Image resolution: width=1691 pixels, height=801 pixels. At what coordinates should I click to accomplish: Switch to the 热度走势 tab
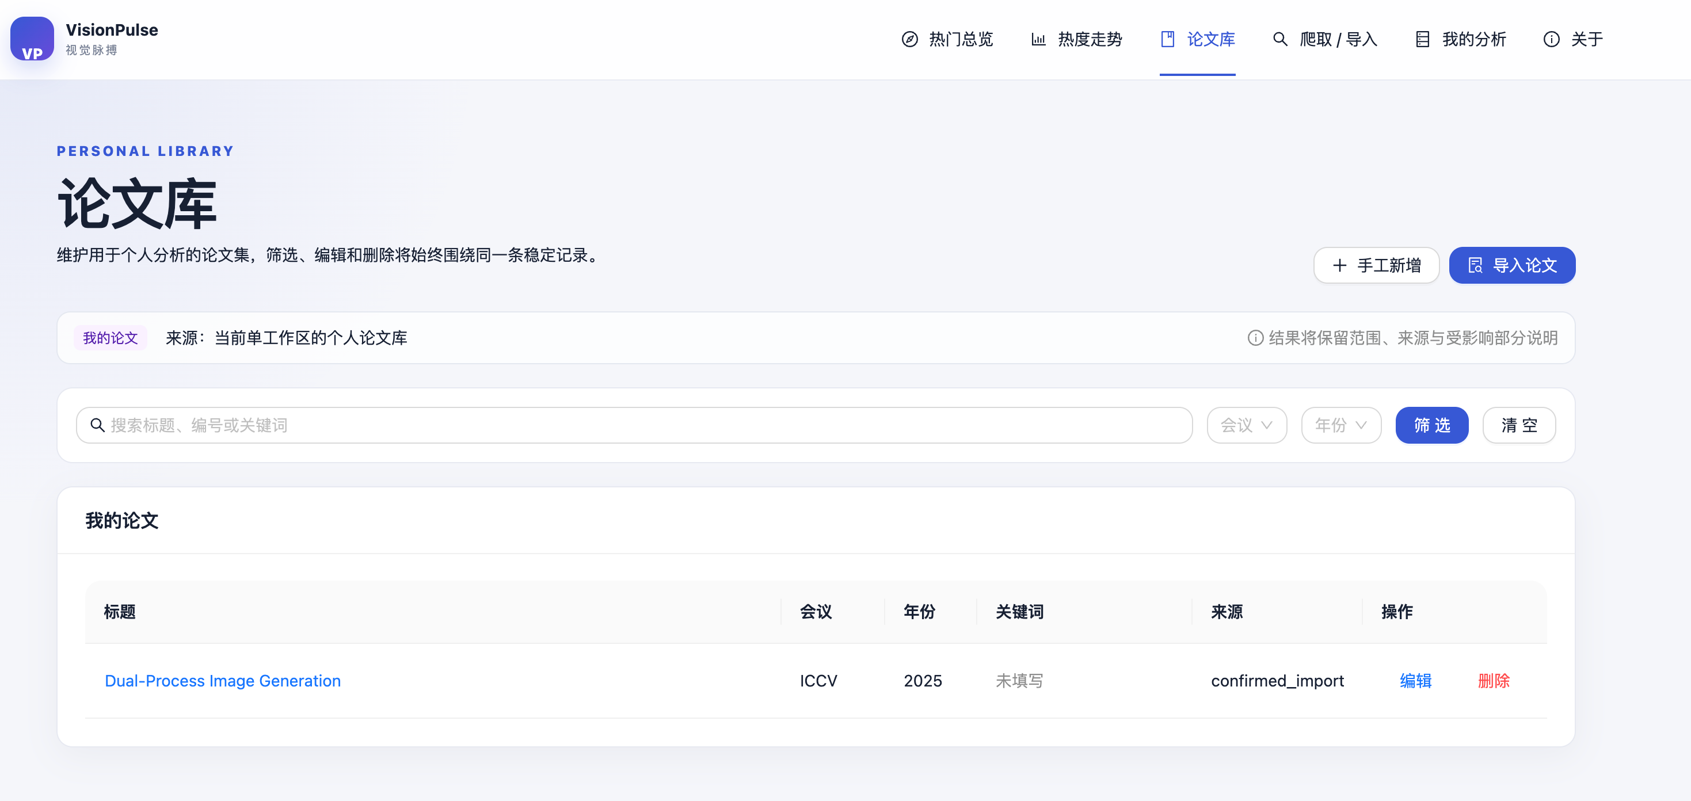coord(1076,39)
